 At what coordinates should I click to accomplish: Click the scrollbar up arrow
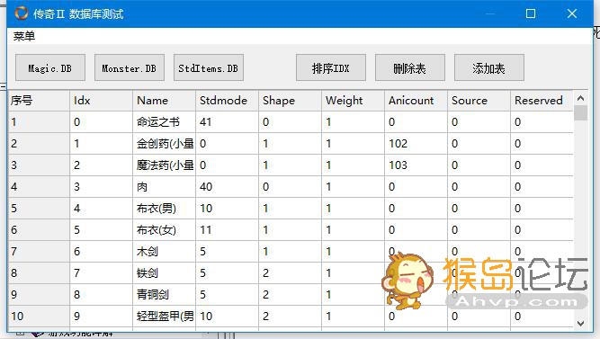tap(580, 98)
